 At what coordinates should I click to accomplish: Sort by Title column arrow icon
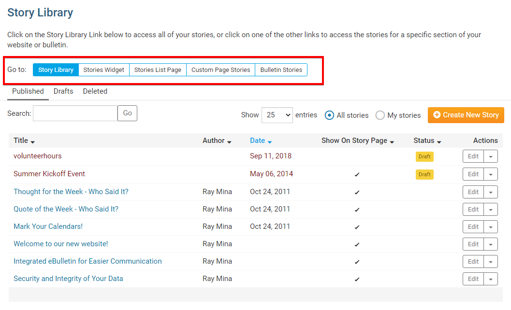pos(33,141)
